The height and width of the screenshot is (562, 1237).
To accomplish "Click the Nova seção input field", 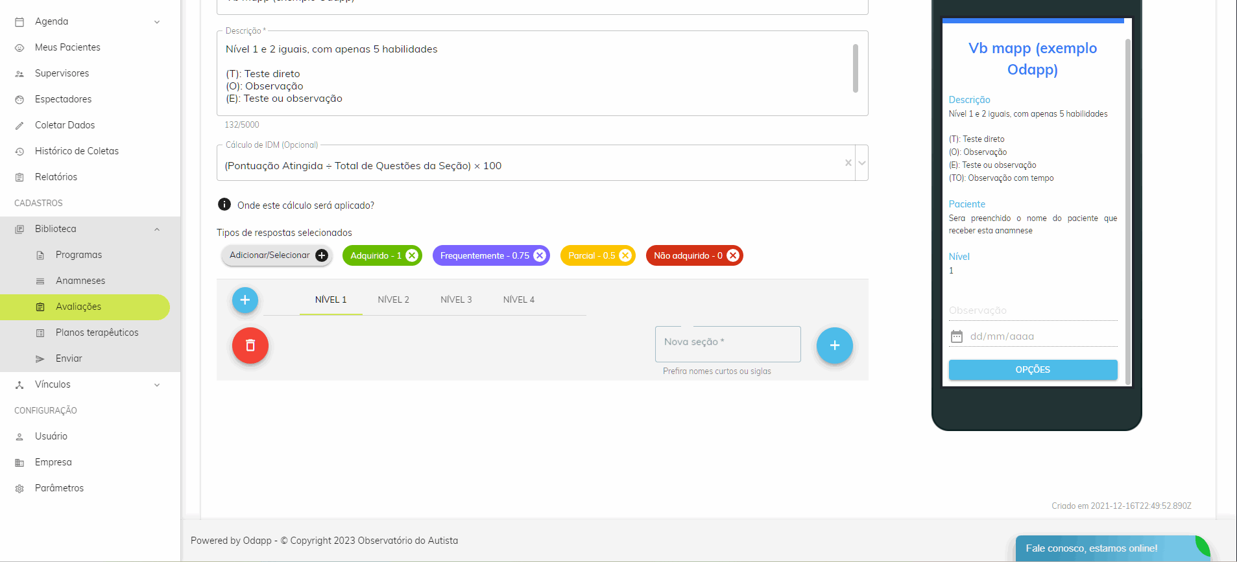I will 728,344.
